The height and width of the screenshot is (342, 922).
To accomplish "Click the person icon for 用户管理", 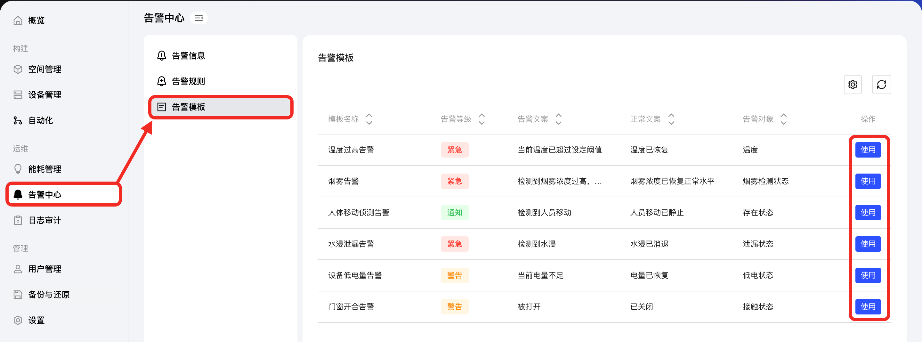I will tap(18, 269).
